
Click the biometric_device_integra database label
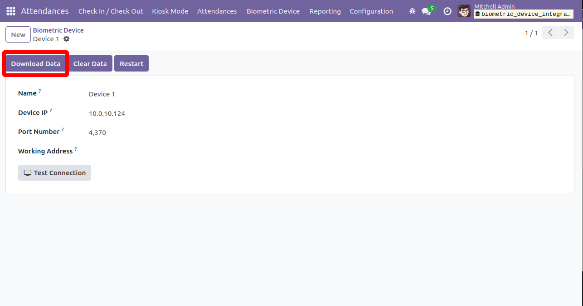[x=523, y=14]
